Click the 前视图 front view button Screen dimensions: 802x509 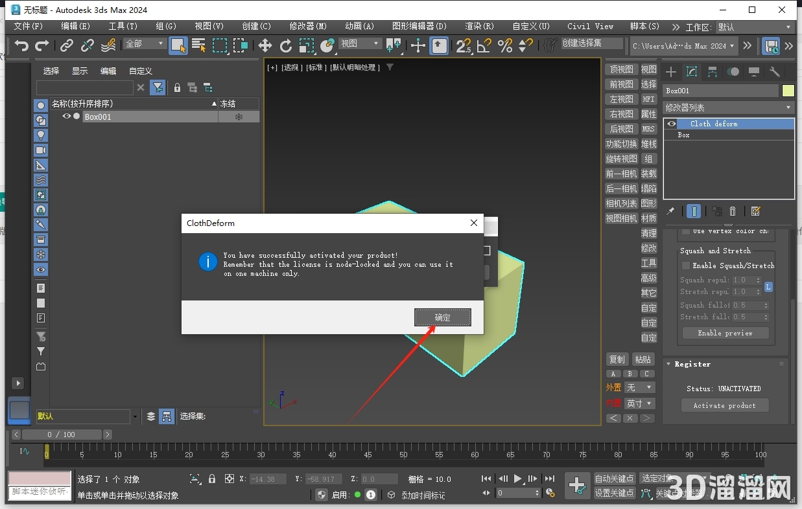click(x=621, y=84)
